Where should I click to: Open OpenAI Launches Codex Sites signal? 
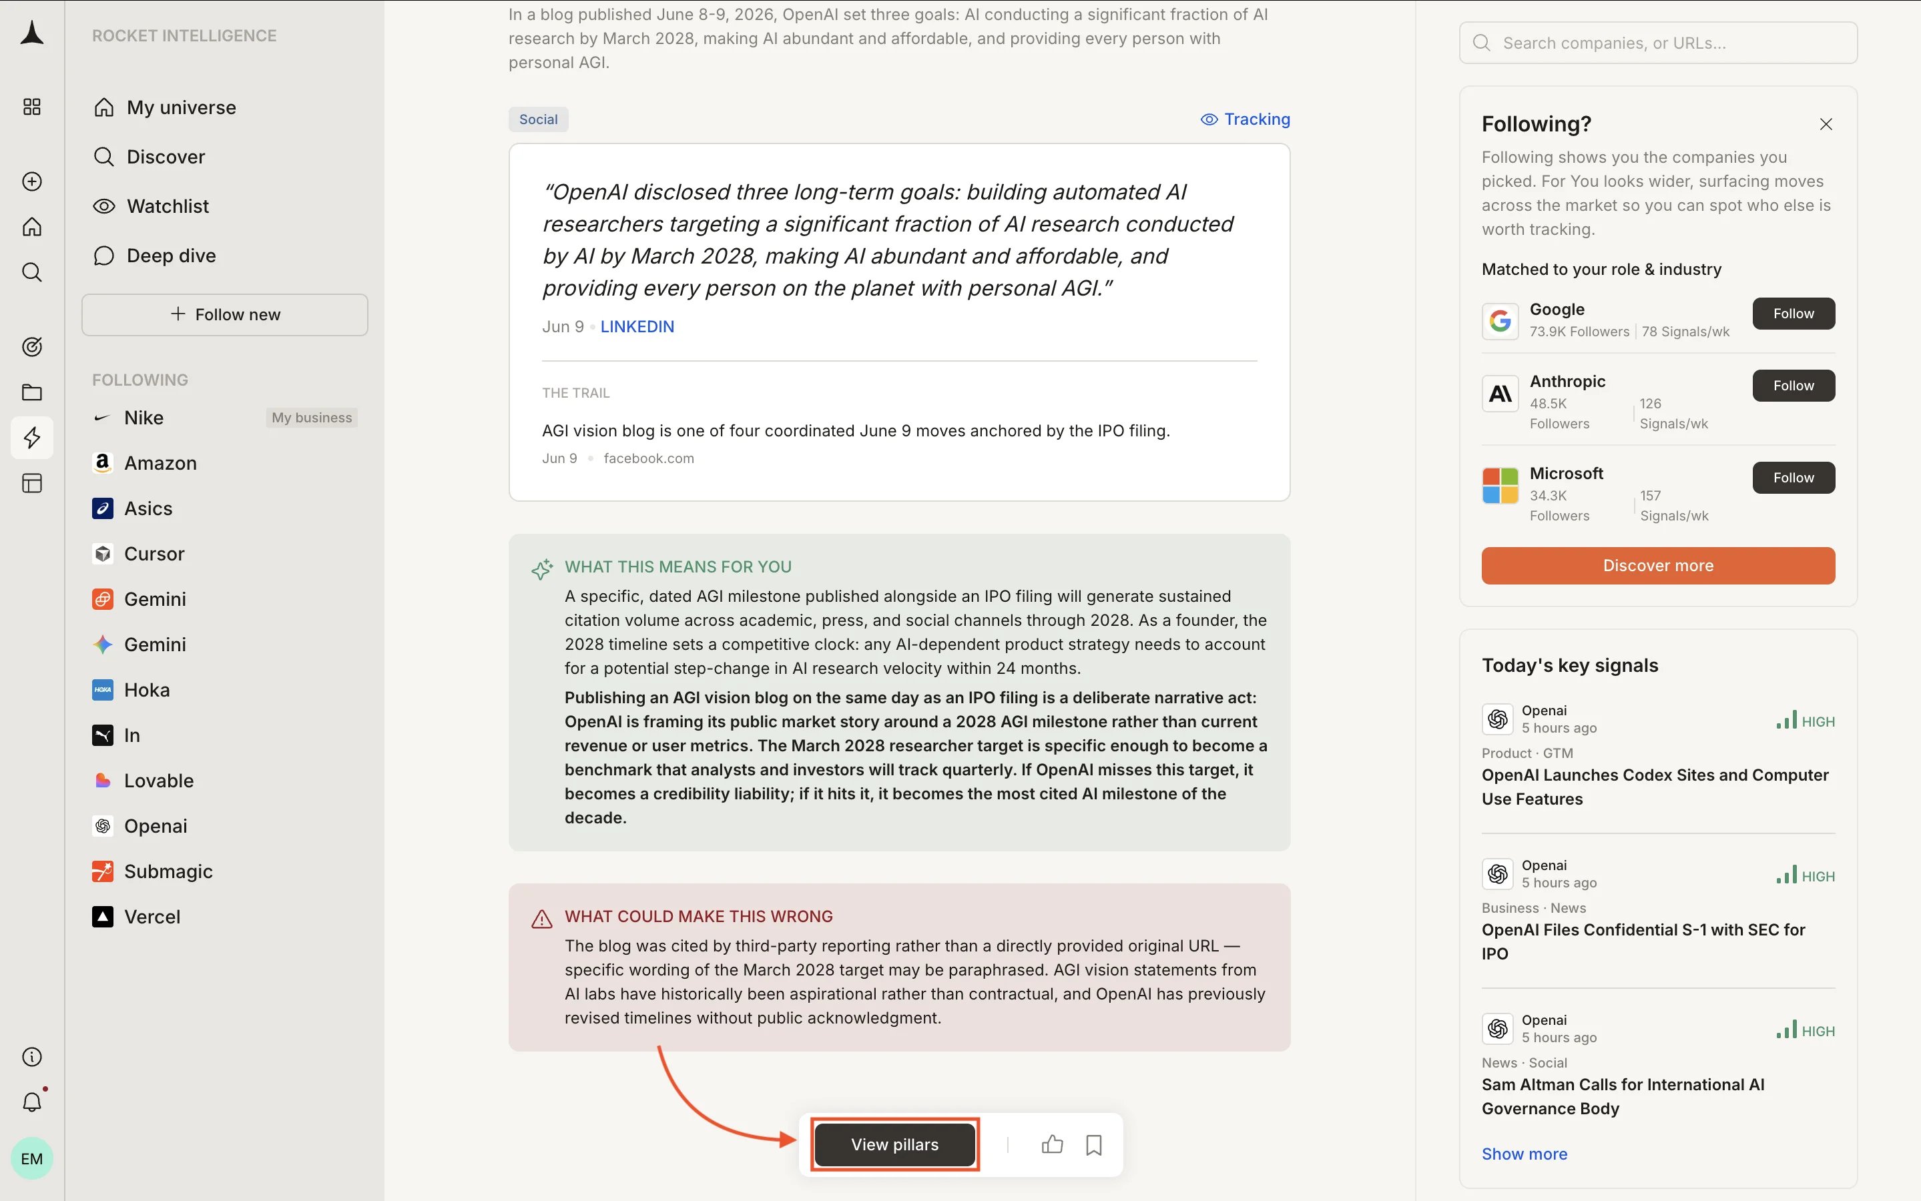click(1655, 787)
